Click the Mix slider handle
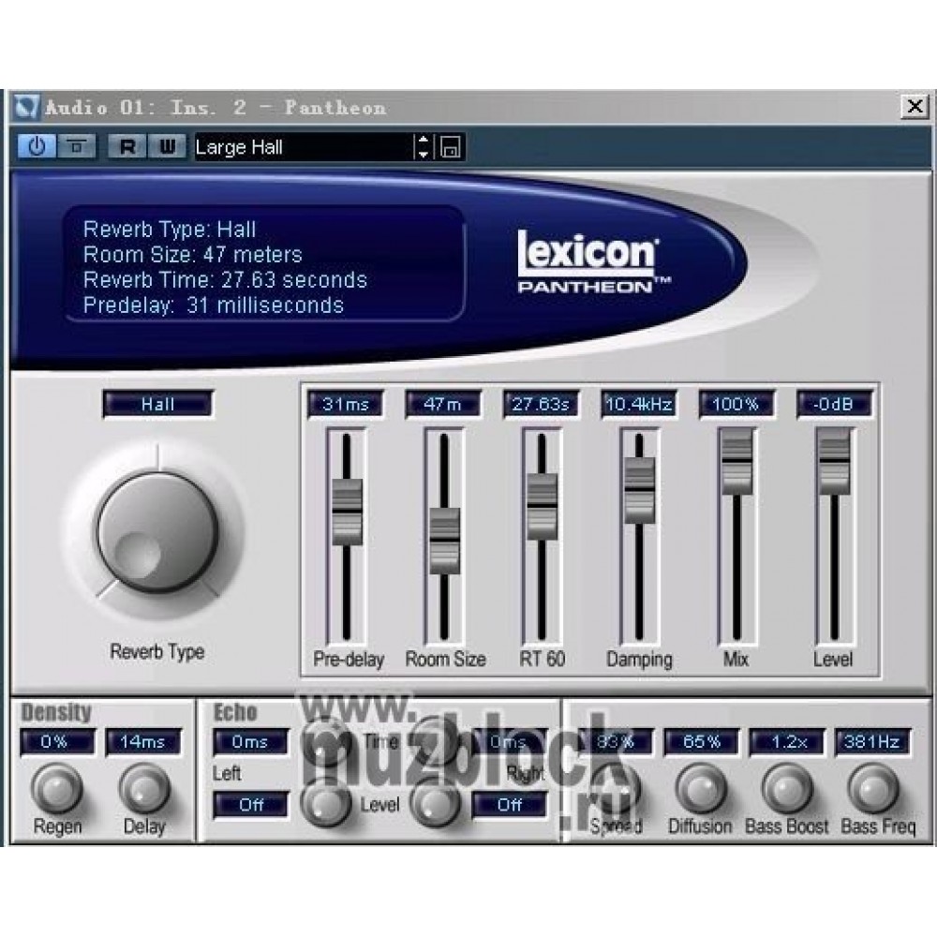 pos(736,461)
